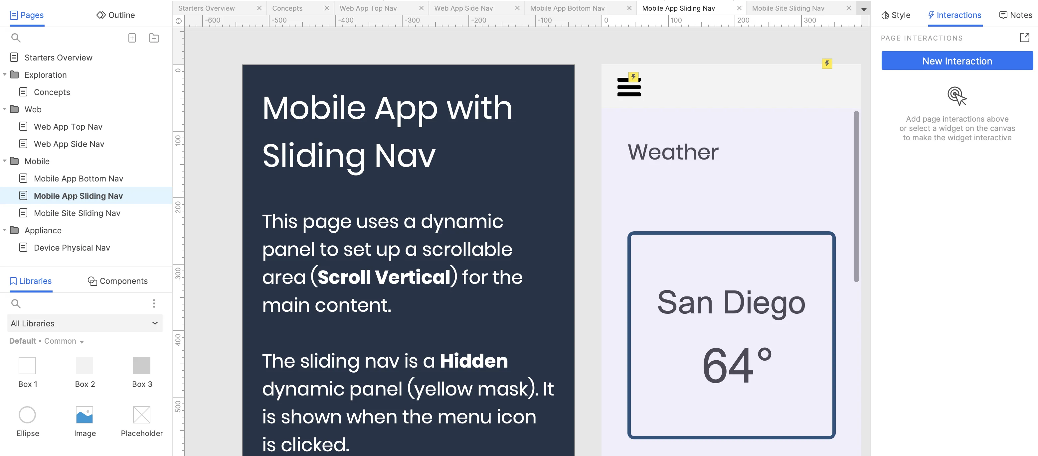Image resolution: width=1038 pixels, height=456 pixels.
Task: Click the add page icon
Action: click(x=132, y=38)
